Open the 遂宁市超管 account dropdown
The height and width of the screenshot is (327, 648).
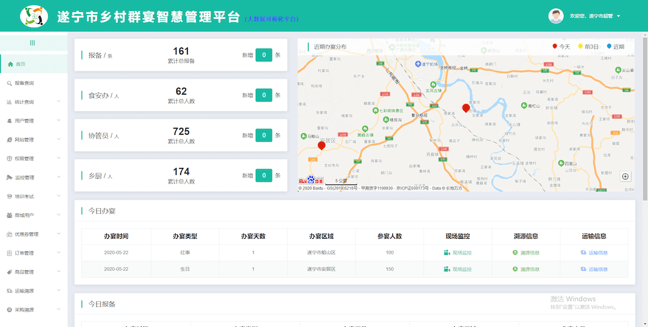tap(595, 16)
